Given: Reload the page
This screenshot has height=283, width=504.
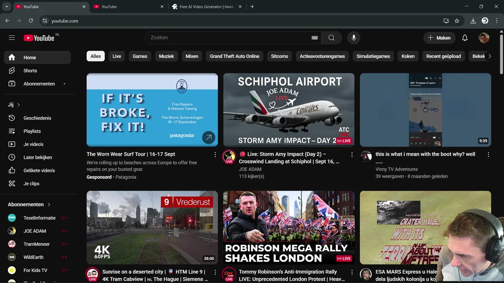Looking at the screenshot, I should tap(30, 21).
